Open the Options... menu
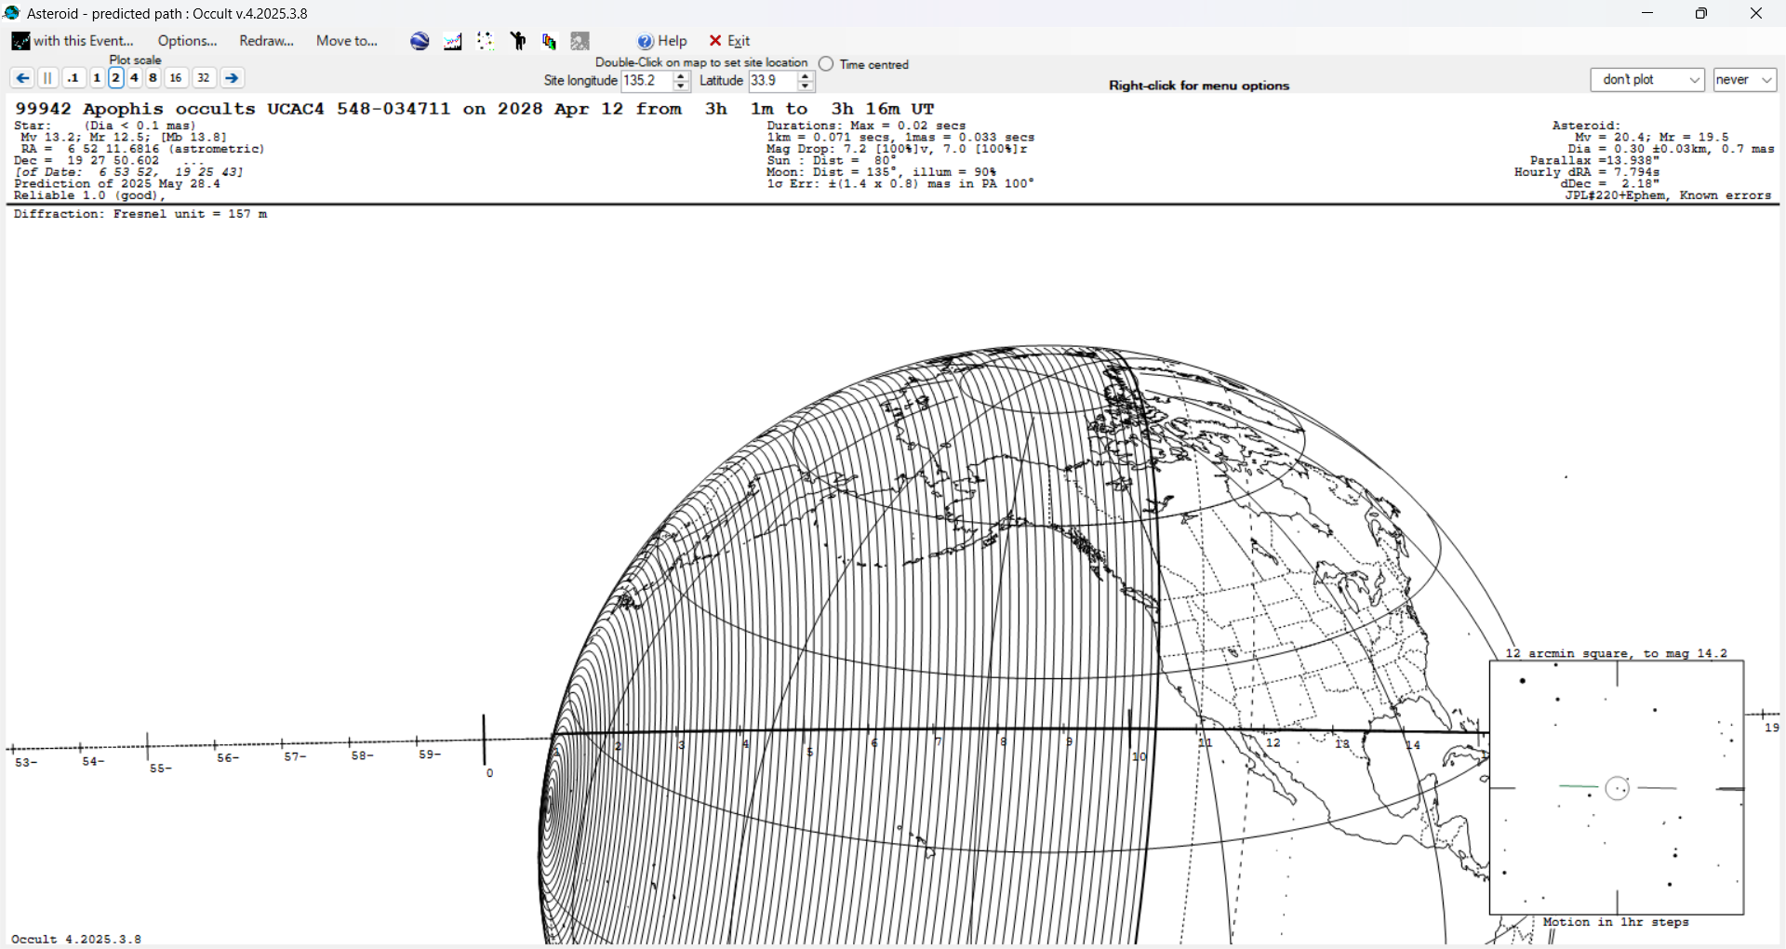1786x949 pixels. click(187, 41)
